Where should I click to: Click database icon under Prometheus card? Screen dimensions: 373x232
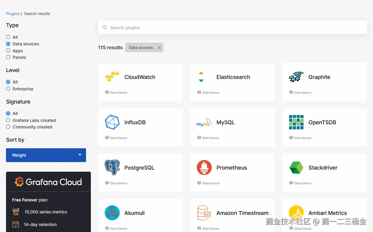199,183
